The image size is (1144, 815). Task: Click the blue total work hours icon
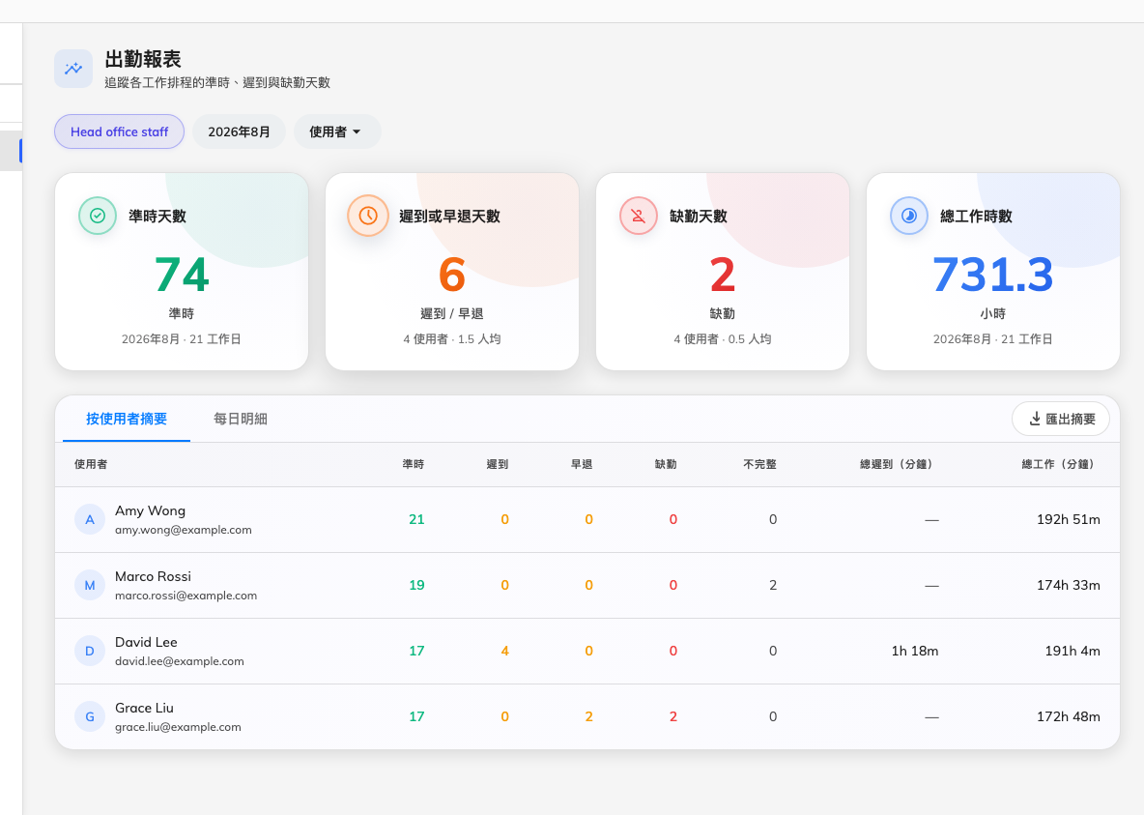tap(909, 216)
